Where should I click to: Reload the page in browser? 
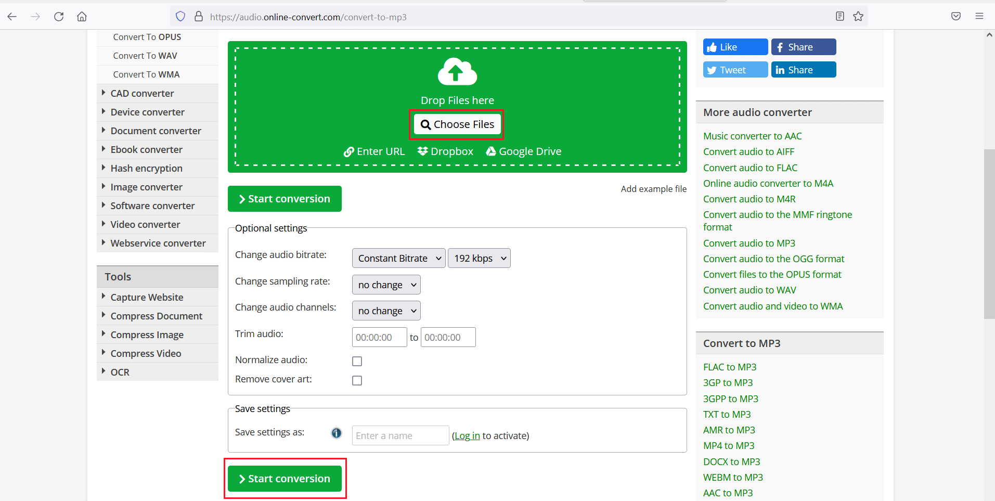(59, 17)
